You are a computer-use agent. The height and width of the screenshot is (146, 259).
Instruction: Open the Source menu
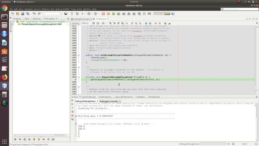click(x=37, y=9)
